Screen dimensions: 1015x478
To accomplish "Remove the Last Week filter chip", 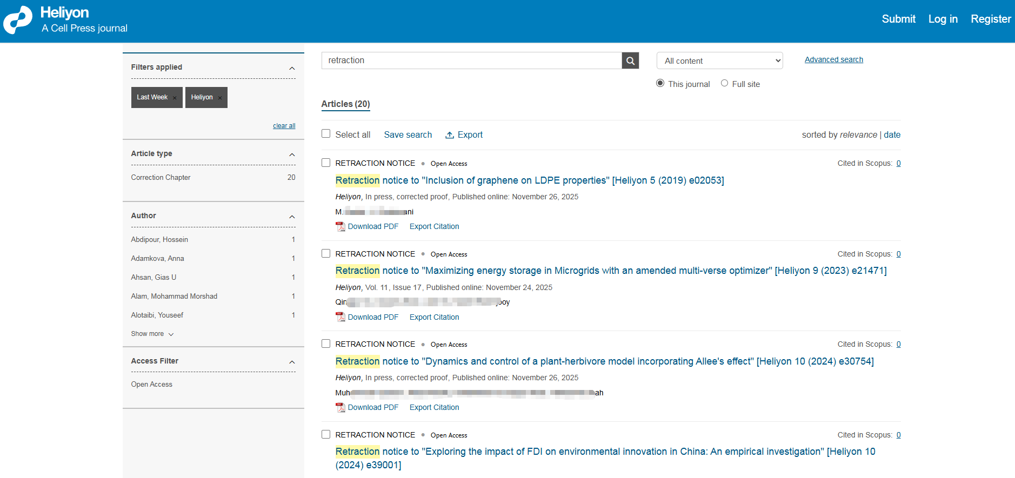I will point(175,98).
